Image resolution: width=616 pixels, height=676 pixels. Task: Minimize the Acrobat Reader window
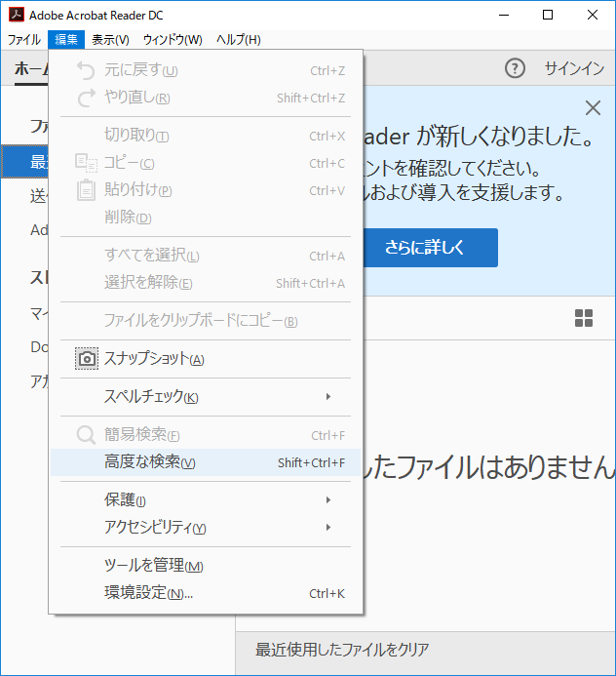click(x=504, y=15)
